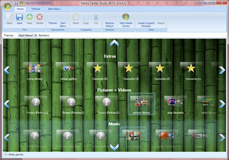Open the quick access toolbar dropdown
The height and width of the screenshot is (160, 229).
(x=27, y=3)
